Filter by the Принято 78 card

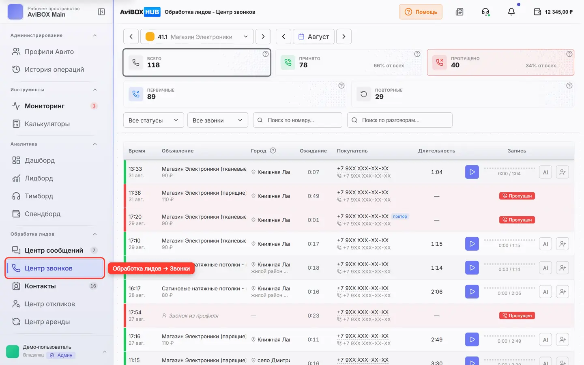[349, 62]
